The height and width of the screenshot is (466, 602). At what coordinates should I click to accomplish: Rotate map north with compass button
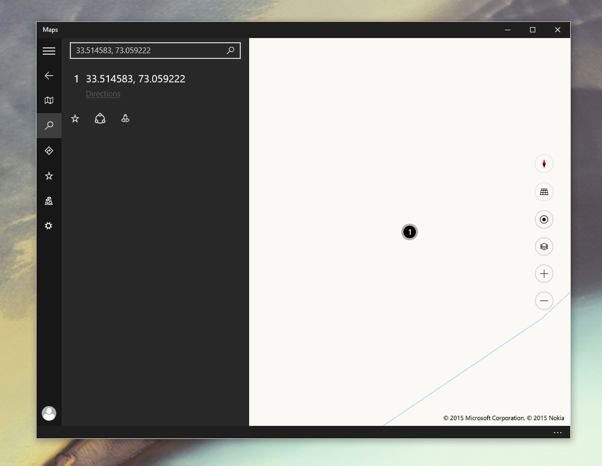pos(544,164)
